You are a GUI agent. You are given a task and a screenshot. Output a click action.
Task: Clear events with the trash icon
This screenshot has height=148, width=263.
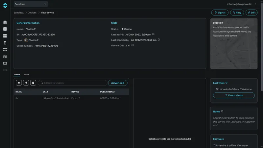point(33,83)
